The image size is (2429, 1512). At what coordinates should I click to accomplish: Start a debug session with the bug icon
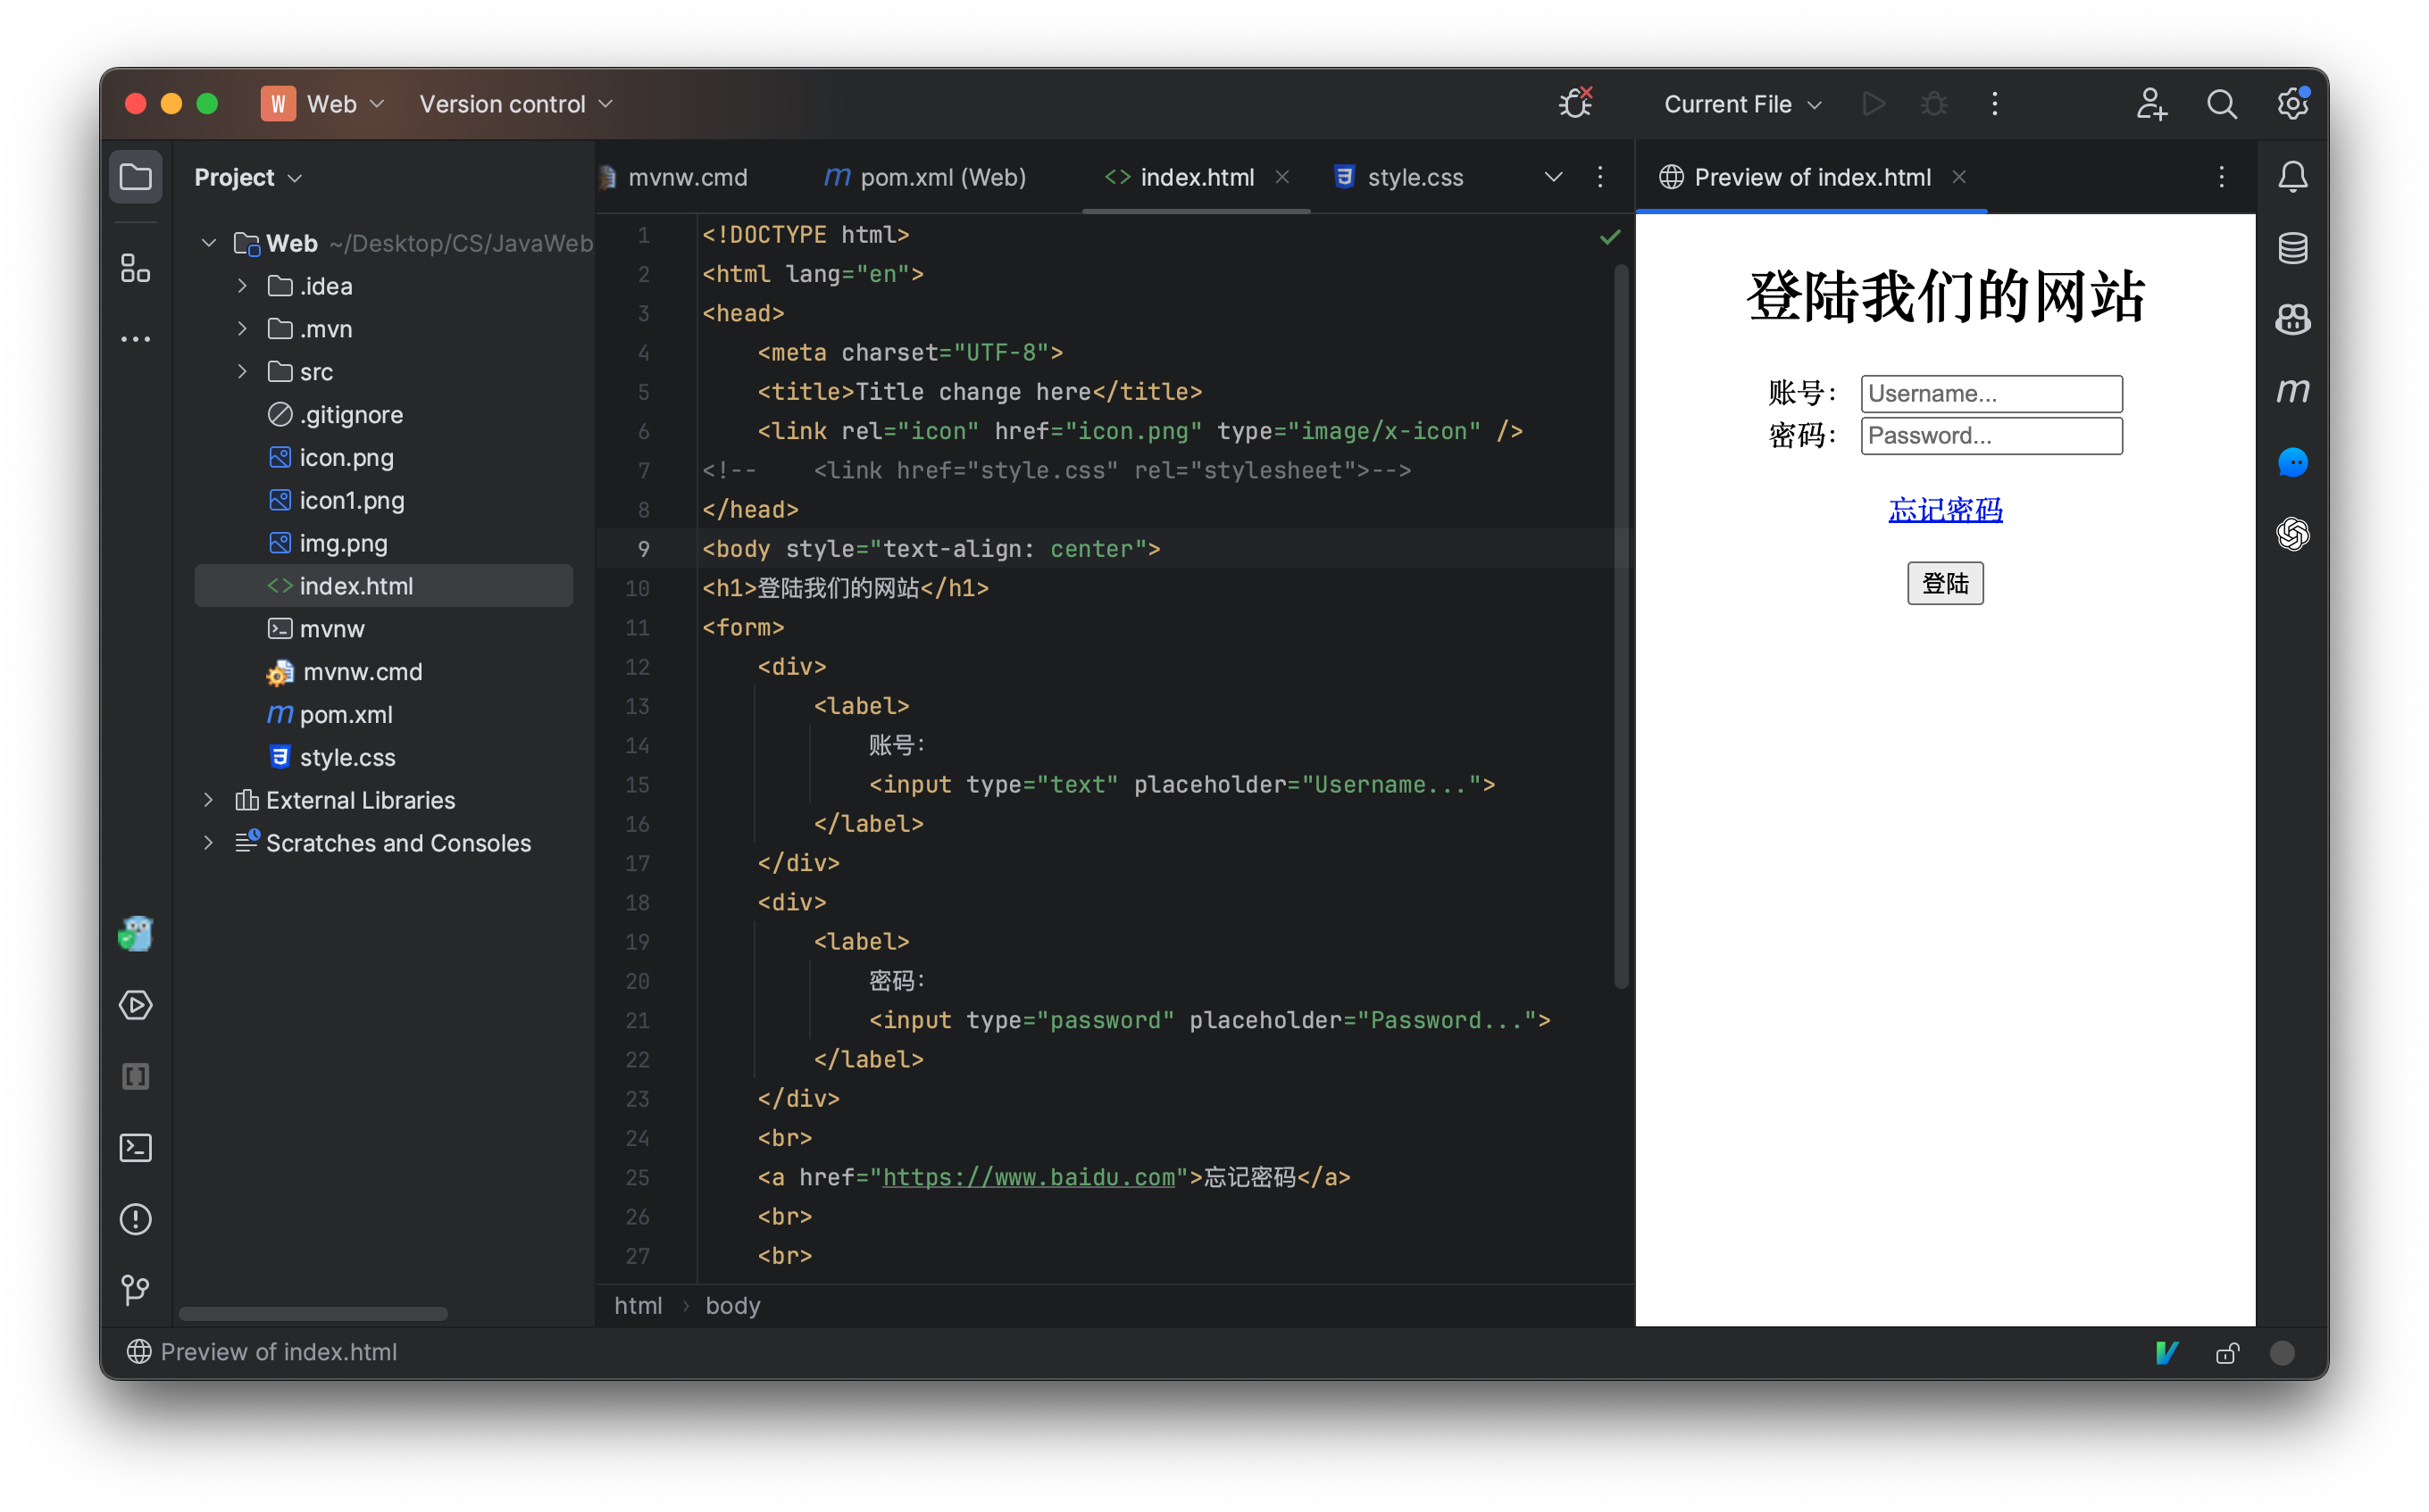1932,103
